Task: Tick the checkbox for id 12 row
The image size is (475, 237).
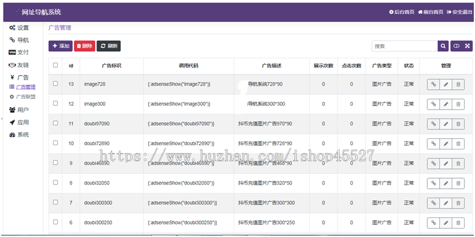Action: (x=55, y=103)
